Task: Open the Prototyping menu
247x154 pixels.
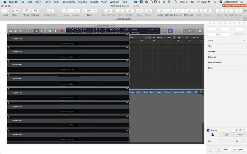Action: click(x=68, y=2)
